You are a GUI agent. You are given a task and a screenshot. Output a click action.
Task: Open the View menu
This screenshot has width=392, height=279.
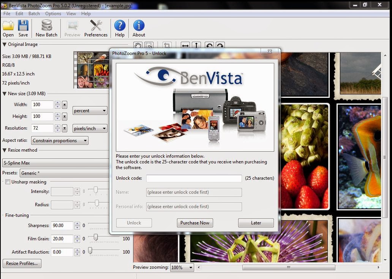(x=71, y=14)
